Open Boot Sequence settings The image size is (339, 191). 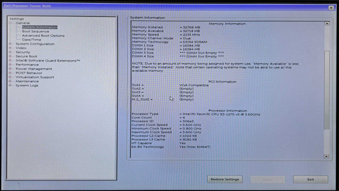pos(36,31)
